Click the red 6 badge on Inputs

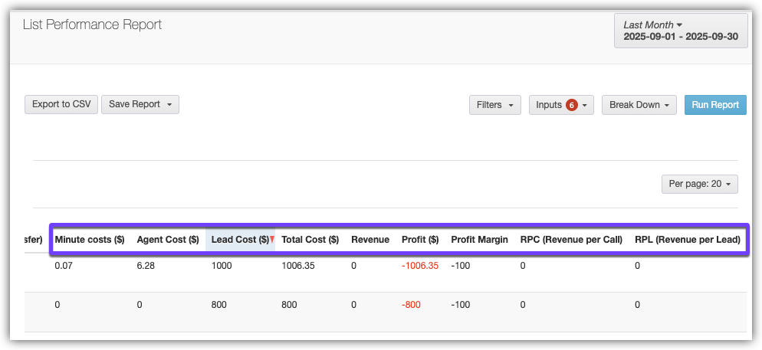[571, 105]
